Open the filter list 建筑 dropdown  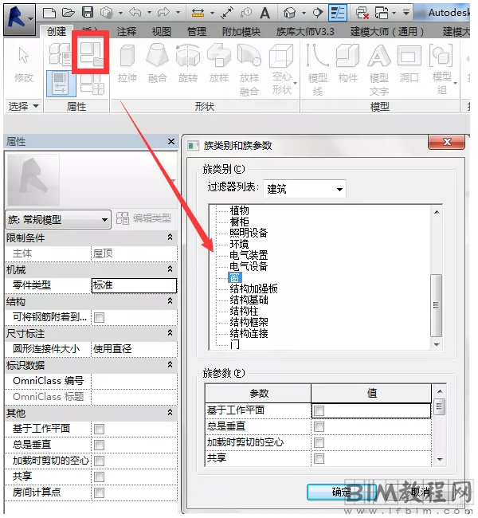[x=304, y=189]
